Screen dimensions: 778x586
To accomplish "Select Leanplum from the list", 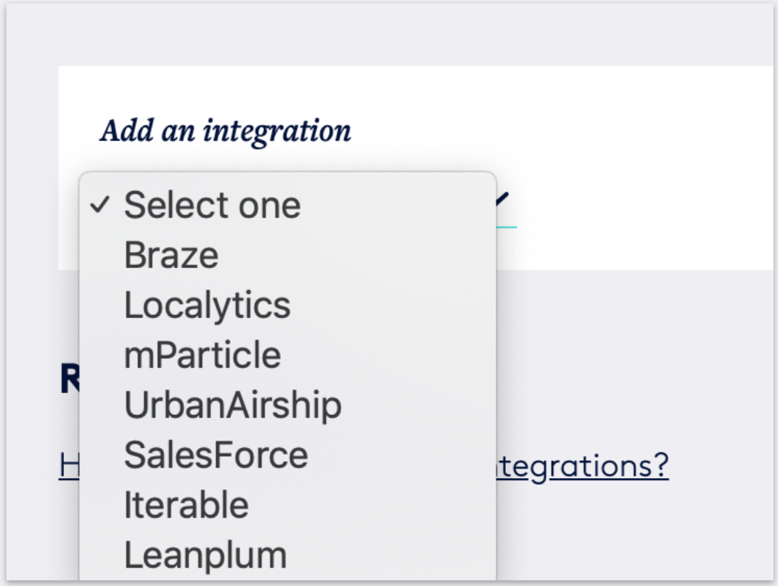I will [205, 554].
